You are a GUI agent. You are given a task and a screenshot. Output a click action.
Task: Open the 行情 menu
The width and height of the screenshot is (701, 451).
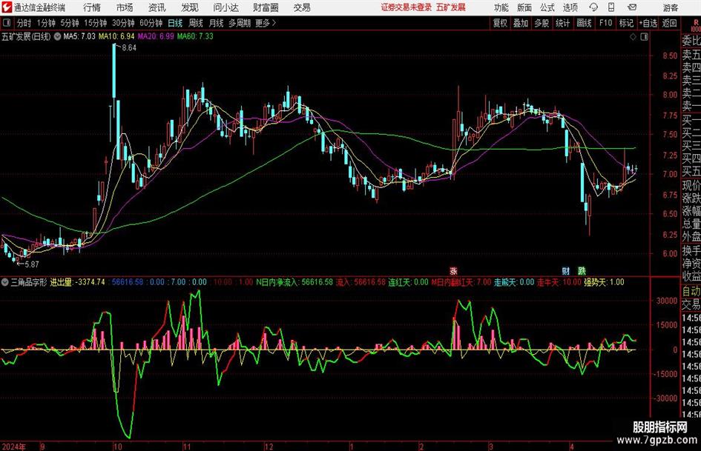click(x=92, y=7)
